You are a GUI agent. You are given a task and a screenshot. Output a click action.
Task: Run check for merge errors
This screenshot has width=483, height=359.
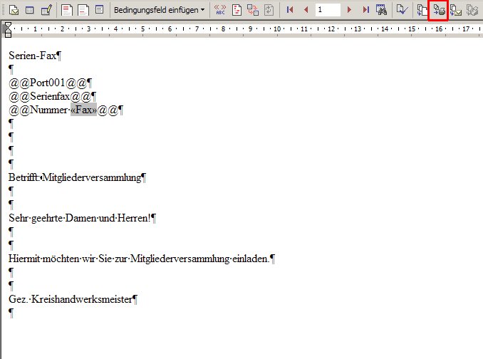coord(402,10)
